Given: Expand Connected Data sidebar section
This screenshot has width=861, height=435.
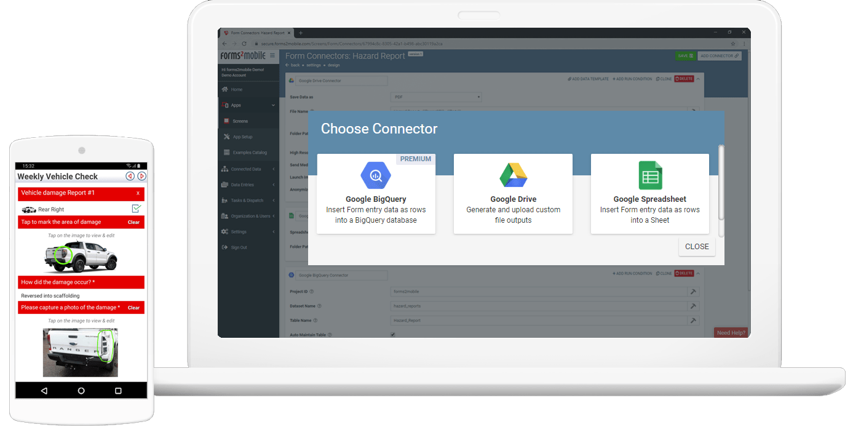Looking at the screenshot, I should click(248, 169).
